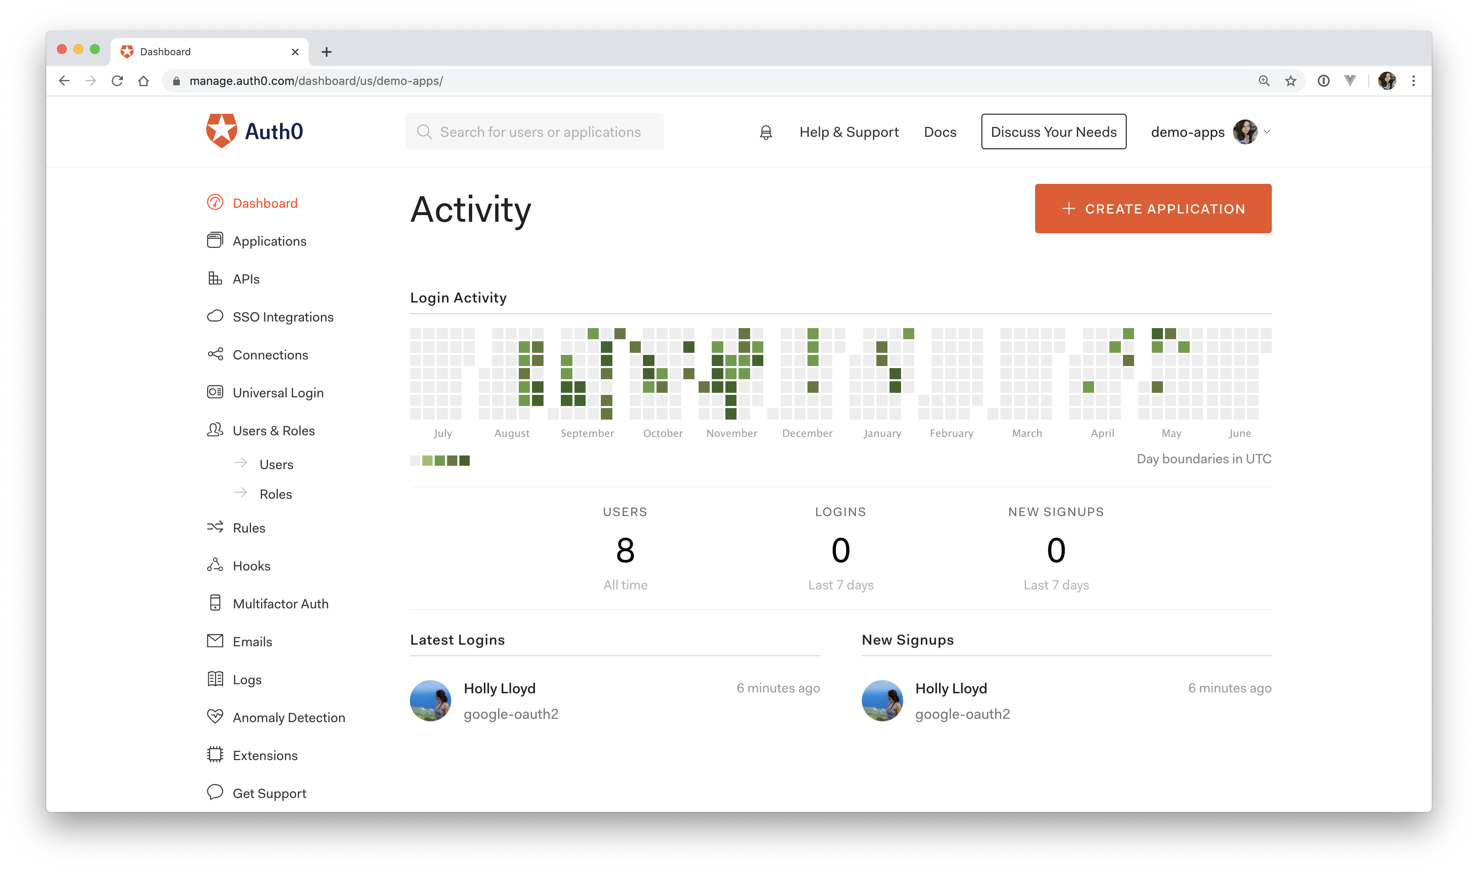Open SSO Integrations cloud icon
1478x873 pixels.
click(x=215, y=317)
